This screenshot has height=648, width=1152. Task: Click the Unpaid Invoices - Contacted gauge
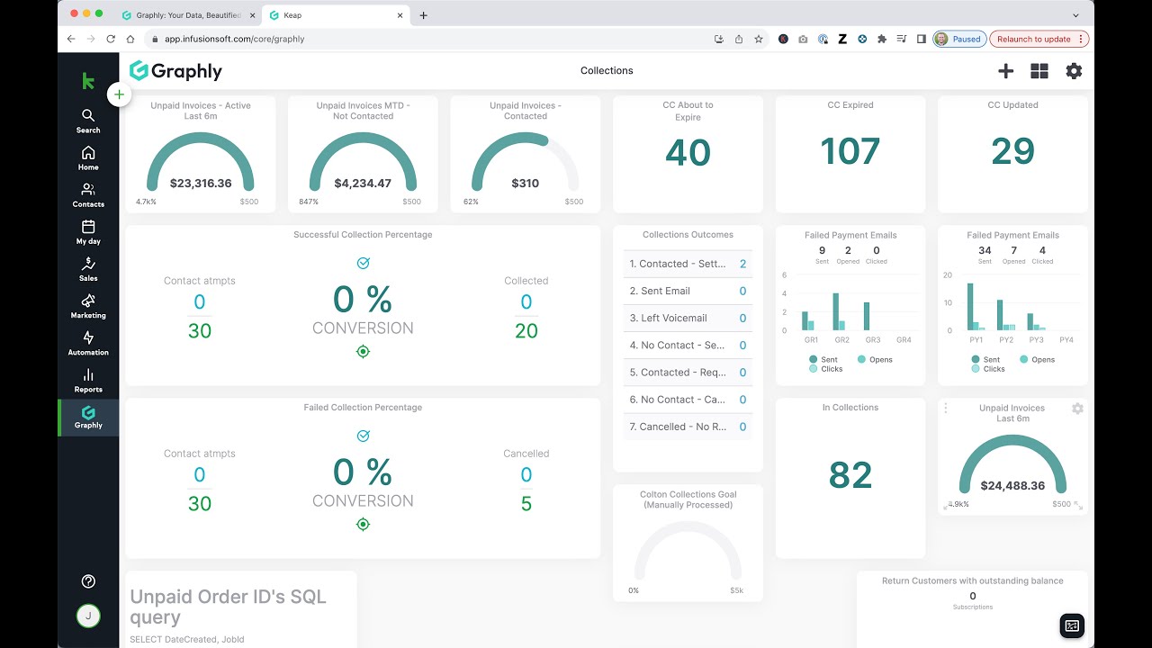pyautogui.click(x=526, y=168)
